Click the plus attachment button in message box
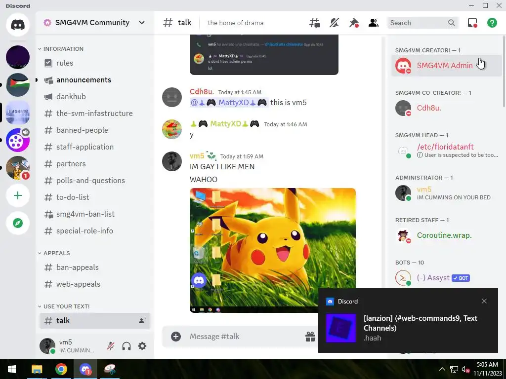The width and height of the screenshot is (506, 379). [x=176, y=337]
